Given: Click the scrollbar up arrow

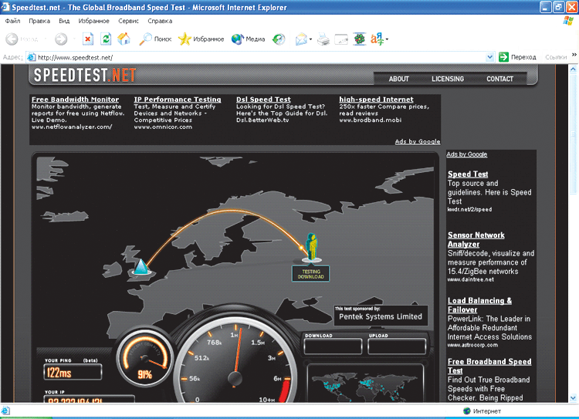Looking at the screenshot, I should pyautogui.click(x=573, y=69).
